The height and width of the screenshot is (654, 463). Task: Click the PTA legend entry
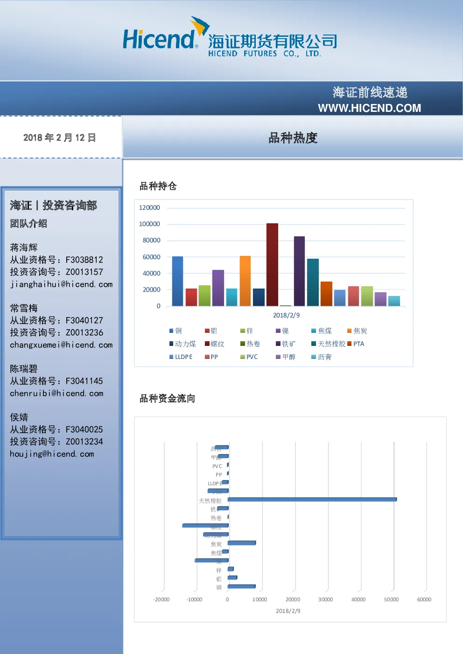(356, 344)
